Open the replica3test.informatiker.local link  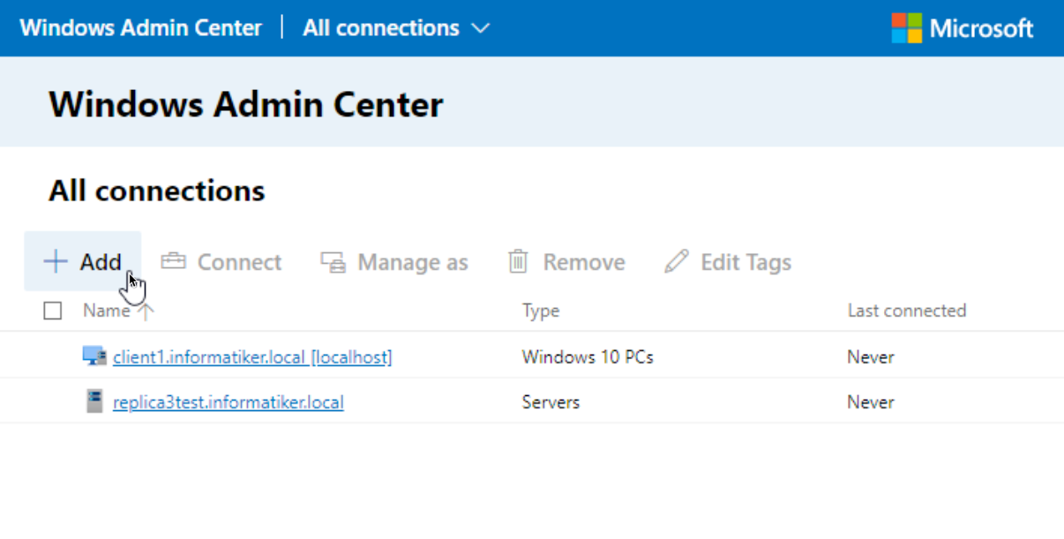[x=229, y=402]
